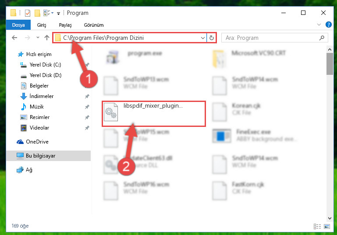Switch to the Görünüm tab
Viewport: 337px width, 235px height.
tap(94, 25)
